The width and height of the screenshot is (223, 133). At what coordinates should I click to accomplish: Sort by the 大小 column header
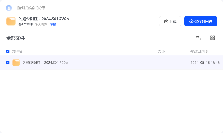point(161,51)
